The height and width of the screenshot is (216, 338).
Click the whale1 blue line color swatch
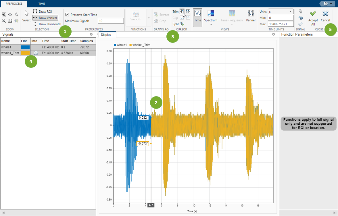[x=25, y=47]
